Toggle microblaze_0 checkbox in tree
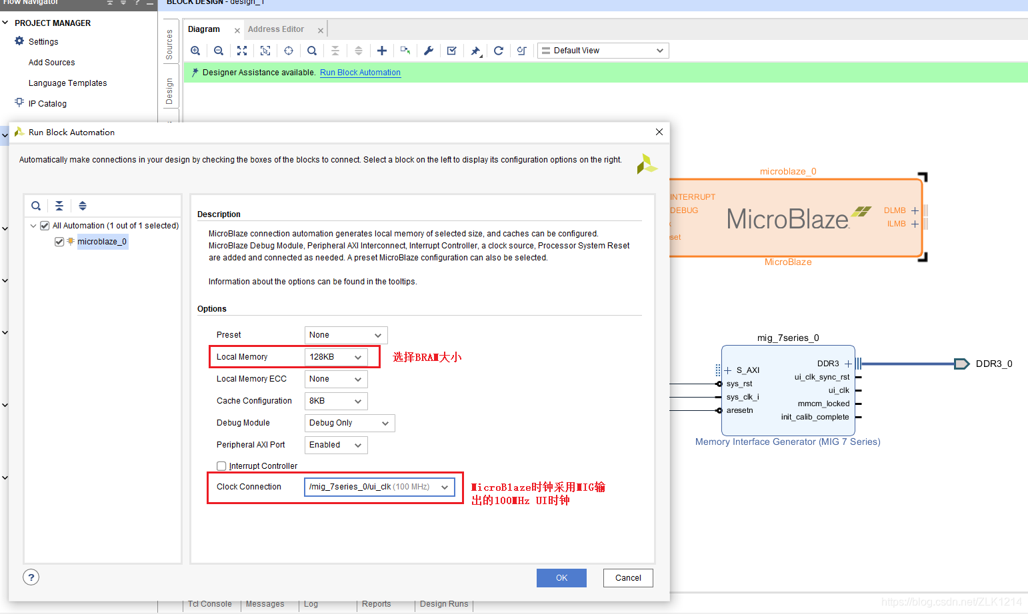 (59, 242)
